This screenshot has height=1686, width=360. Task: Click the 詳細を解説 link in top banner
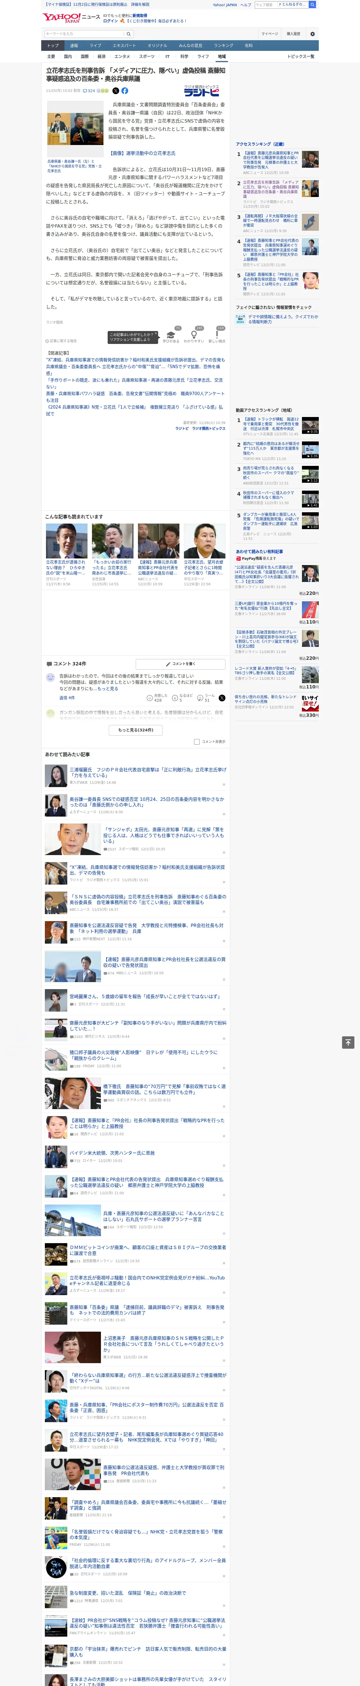click(x=140, y=4)
